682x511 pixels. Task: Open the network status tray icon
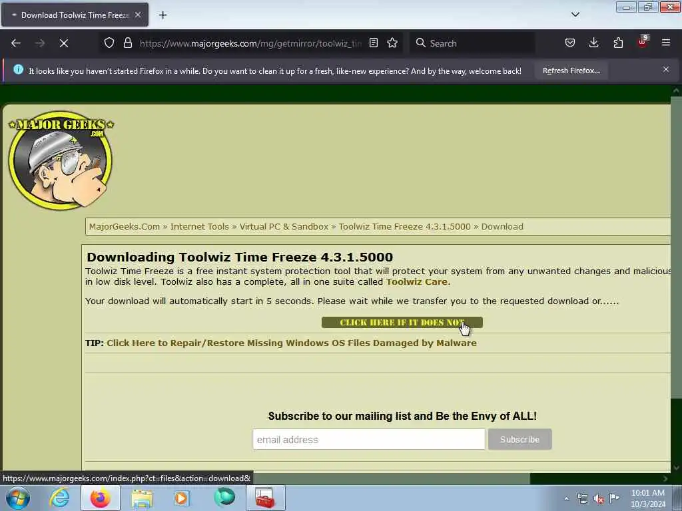(582, 498)
